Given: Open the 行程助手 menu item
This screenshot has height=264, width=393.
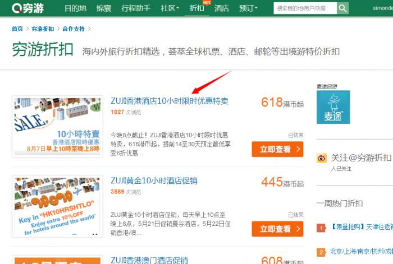Looking at the screenshot, I should pyautogui.click(x=136, y=8).
